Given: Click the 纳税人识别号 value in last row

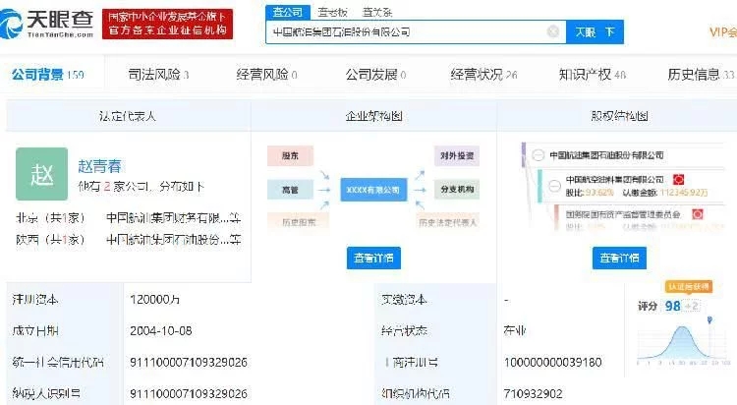Looking at the screenshot, I should coord(189,393).
